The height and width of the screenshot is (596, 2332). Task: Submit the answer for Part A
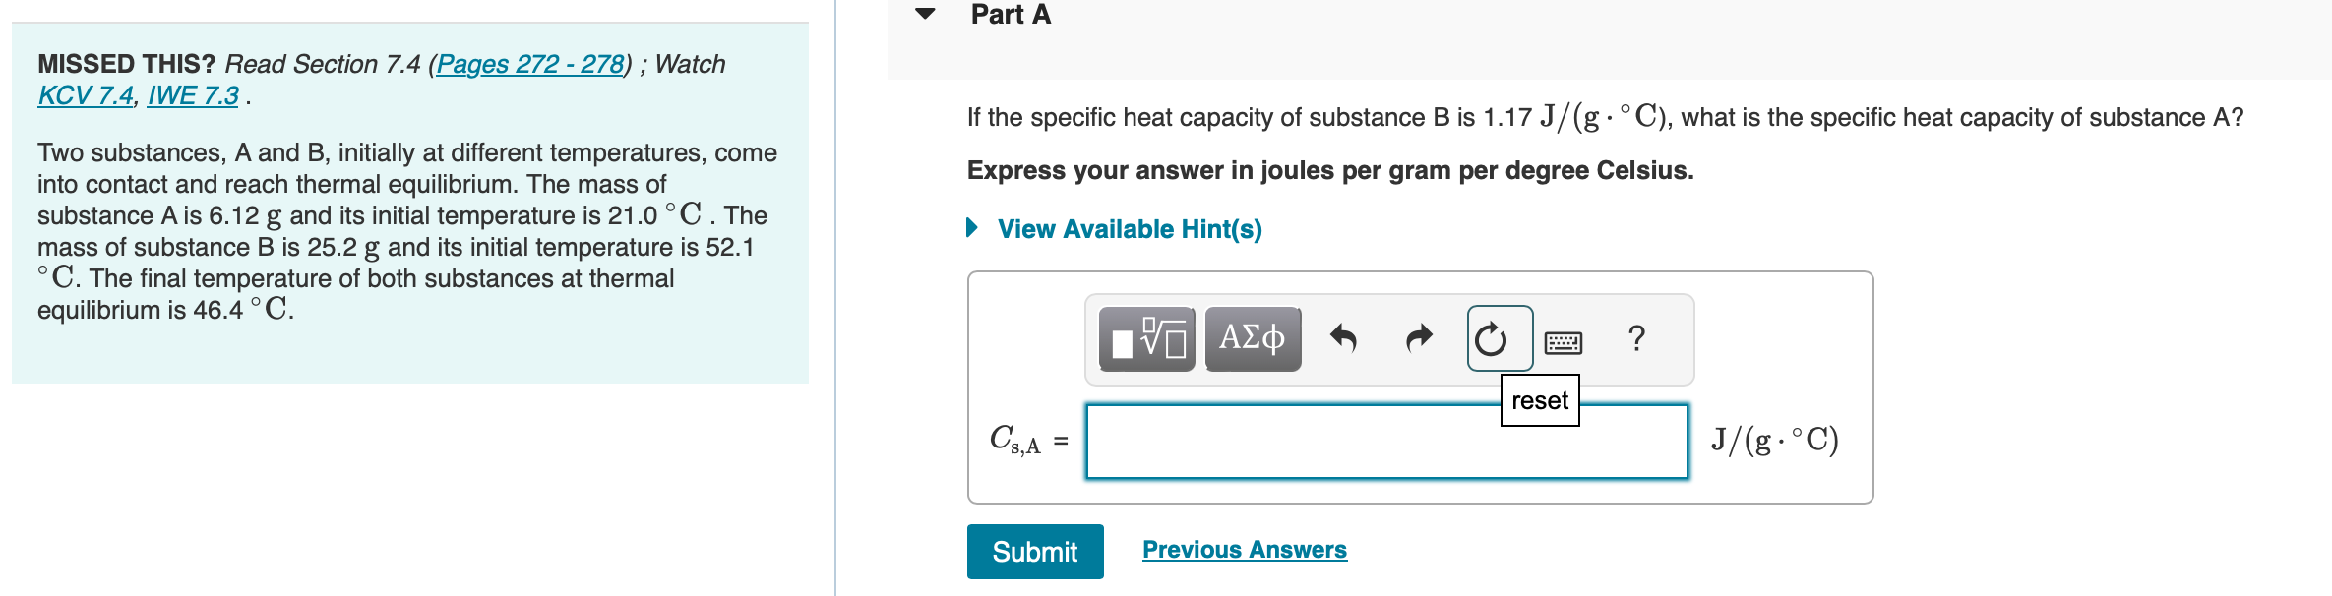[1034, 552]
